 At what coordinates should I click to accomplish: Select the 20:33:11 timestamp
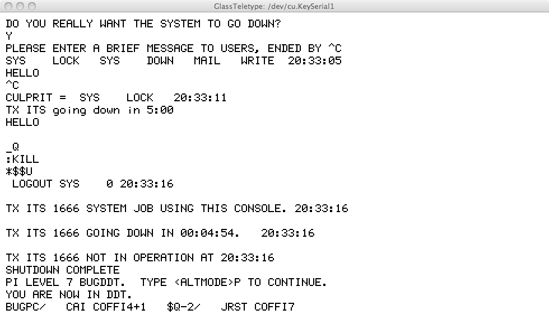[200, 98]
